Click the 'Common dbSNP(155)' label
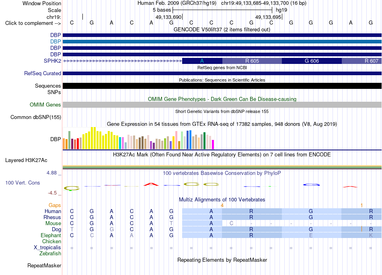 (36, 117)
